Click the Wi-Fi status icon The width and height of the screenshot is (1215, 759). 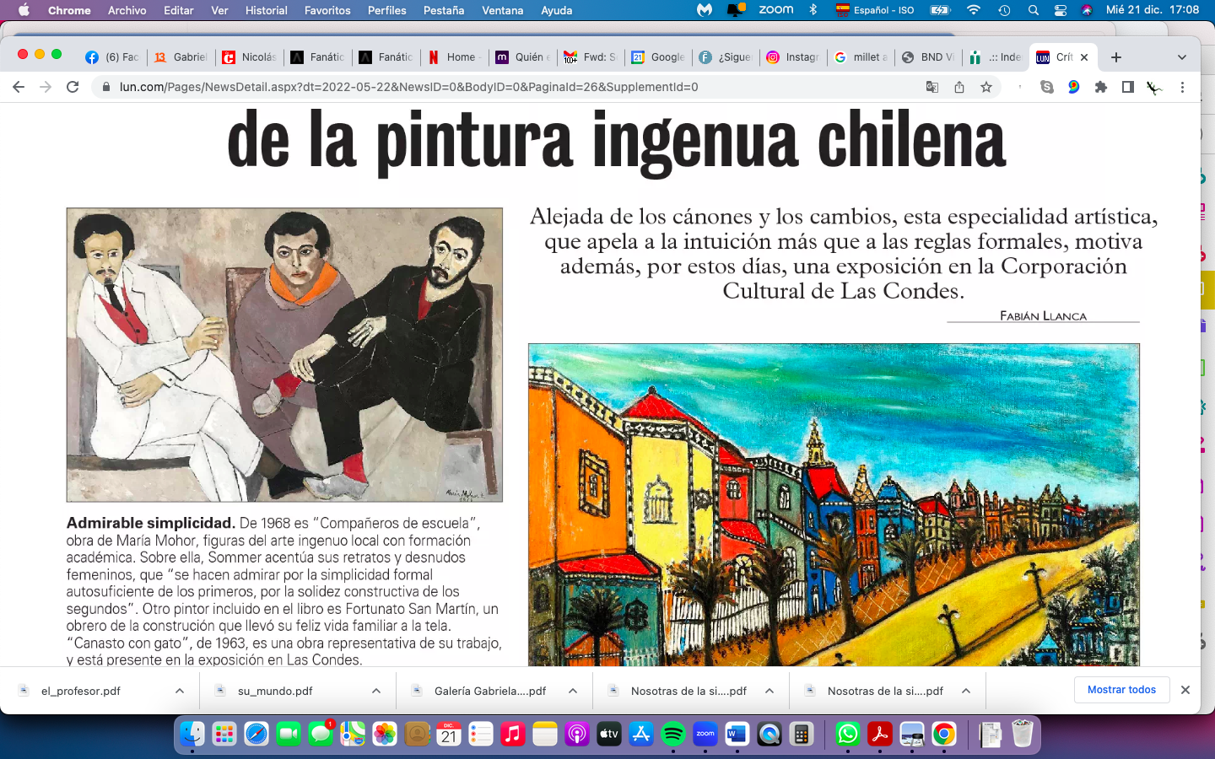[974, 10]
